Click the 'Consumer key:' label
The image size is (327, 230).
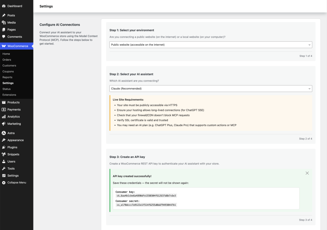click(125, 192)
